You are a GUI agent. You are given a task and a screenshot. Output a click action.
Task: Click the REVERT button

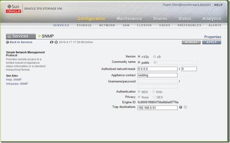[191, 42]
